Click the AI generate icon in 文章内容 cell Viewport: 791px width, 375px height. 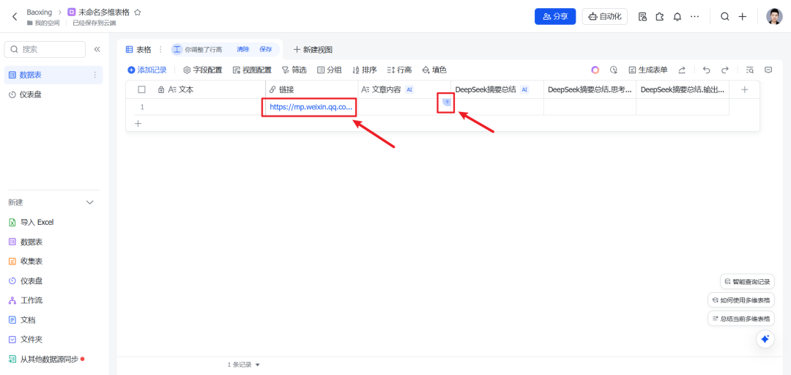(x=447, y=103)
